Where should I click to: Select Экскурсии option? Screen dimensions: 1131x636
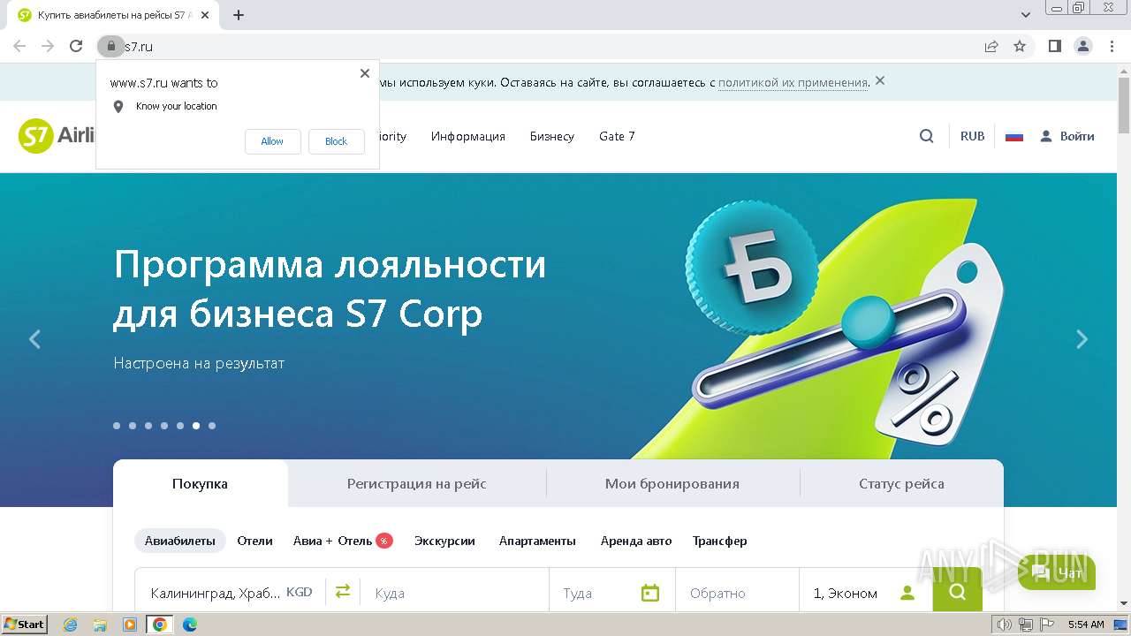(444, 541)
